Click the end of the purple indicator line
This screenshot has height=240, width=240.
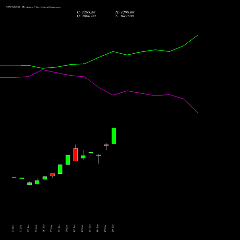click(x=198, y=113)
